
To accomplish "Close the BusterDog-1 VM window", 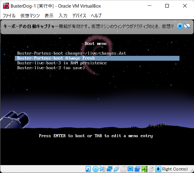I will [x=185, y=6].
